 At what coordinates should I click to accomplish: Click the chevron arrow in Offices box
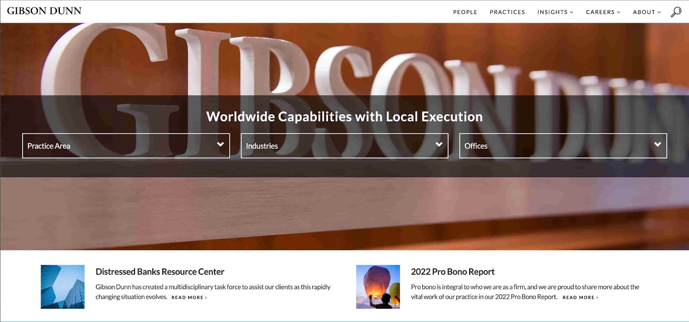658,144
